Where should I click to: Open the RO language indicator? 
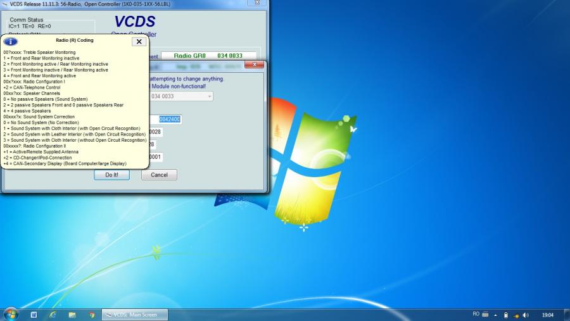click(x=476, y=314)
